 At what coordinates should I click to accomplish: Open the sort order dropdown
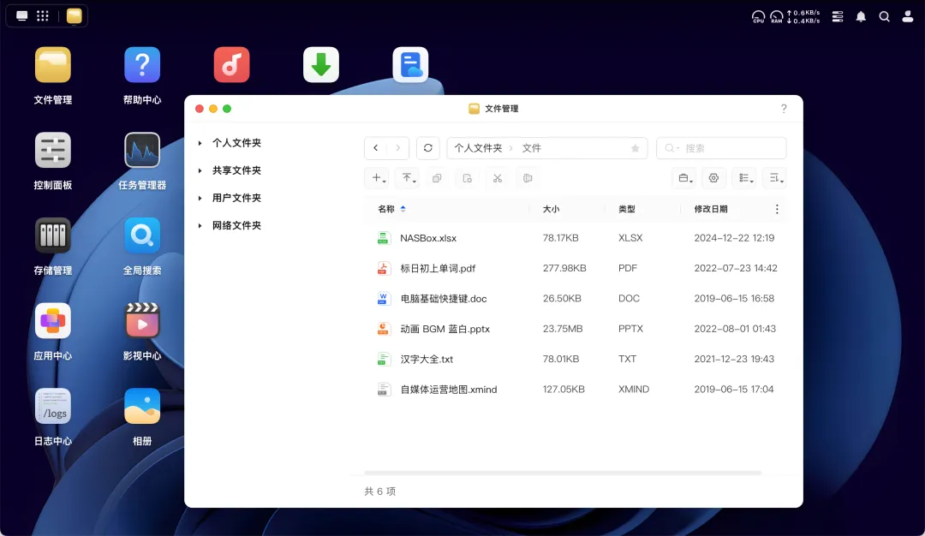776,178
